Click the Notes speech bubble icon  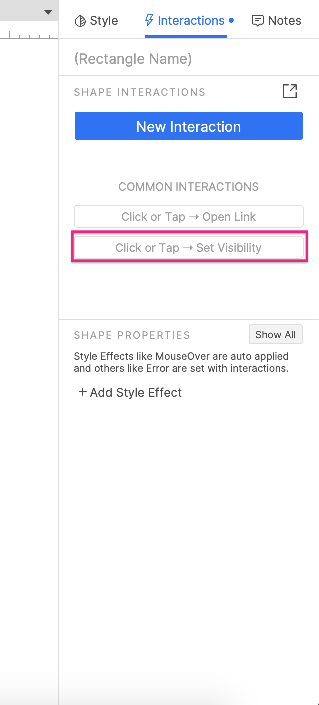point(257,21)
